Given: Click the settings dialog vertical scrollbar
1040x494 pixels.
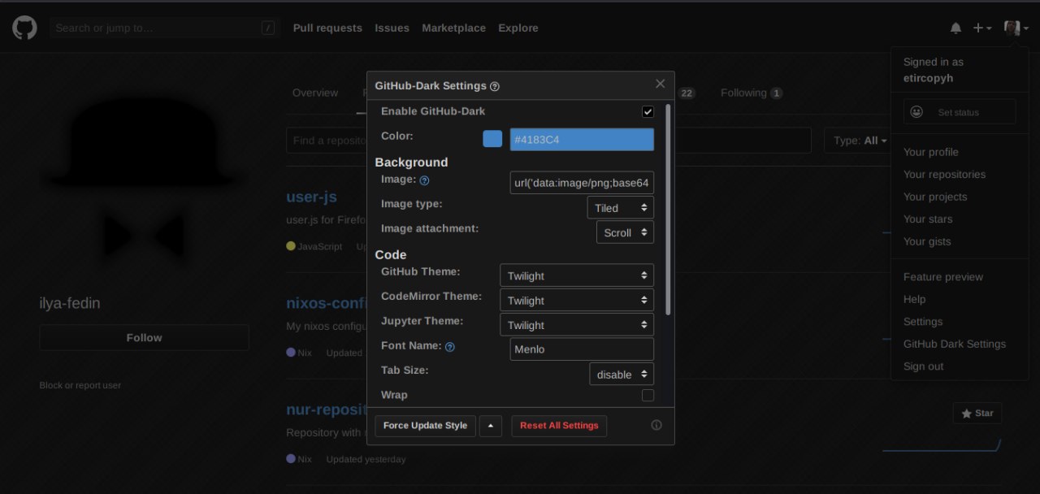Looking at the screenshot, I should pos(668,210).
